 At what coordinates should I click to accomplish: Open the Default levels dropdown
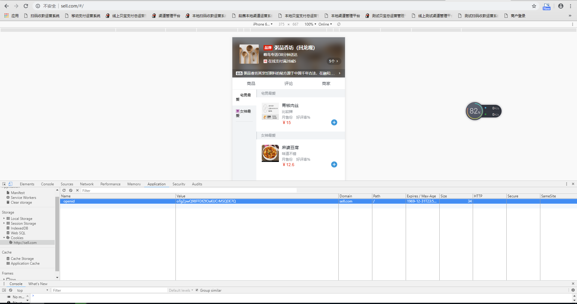click(x=181, y=290)
